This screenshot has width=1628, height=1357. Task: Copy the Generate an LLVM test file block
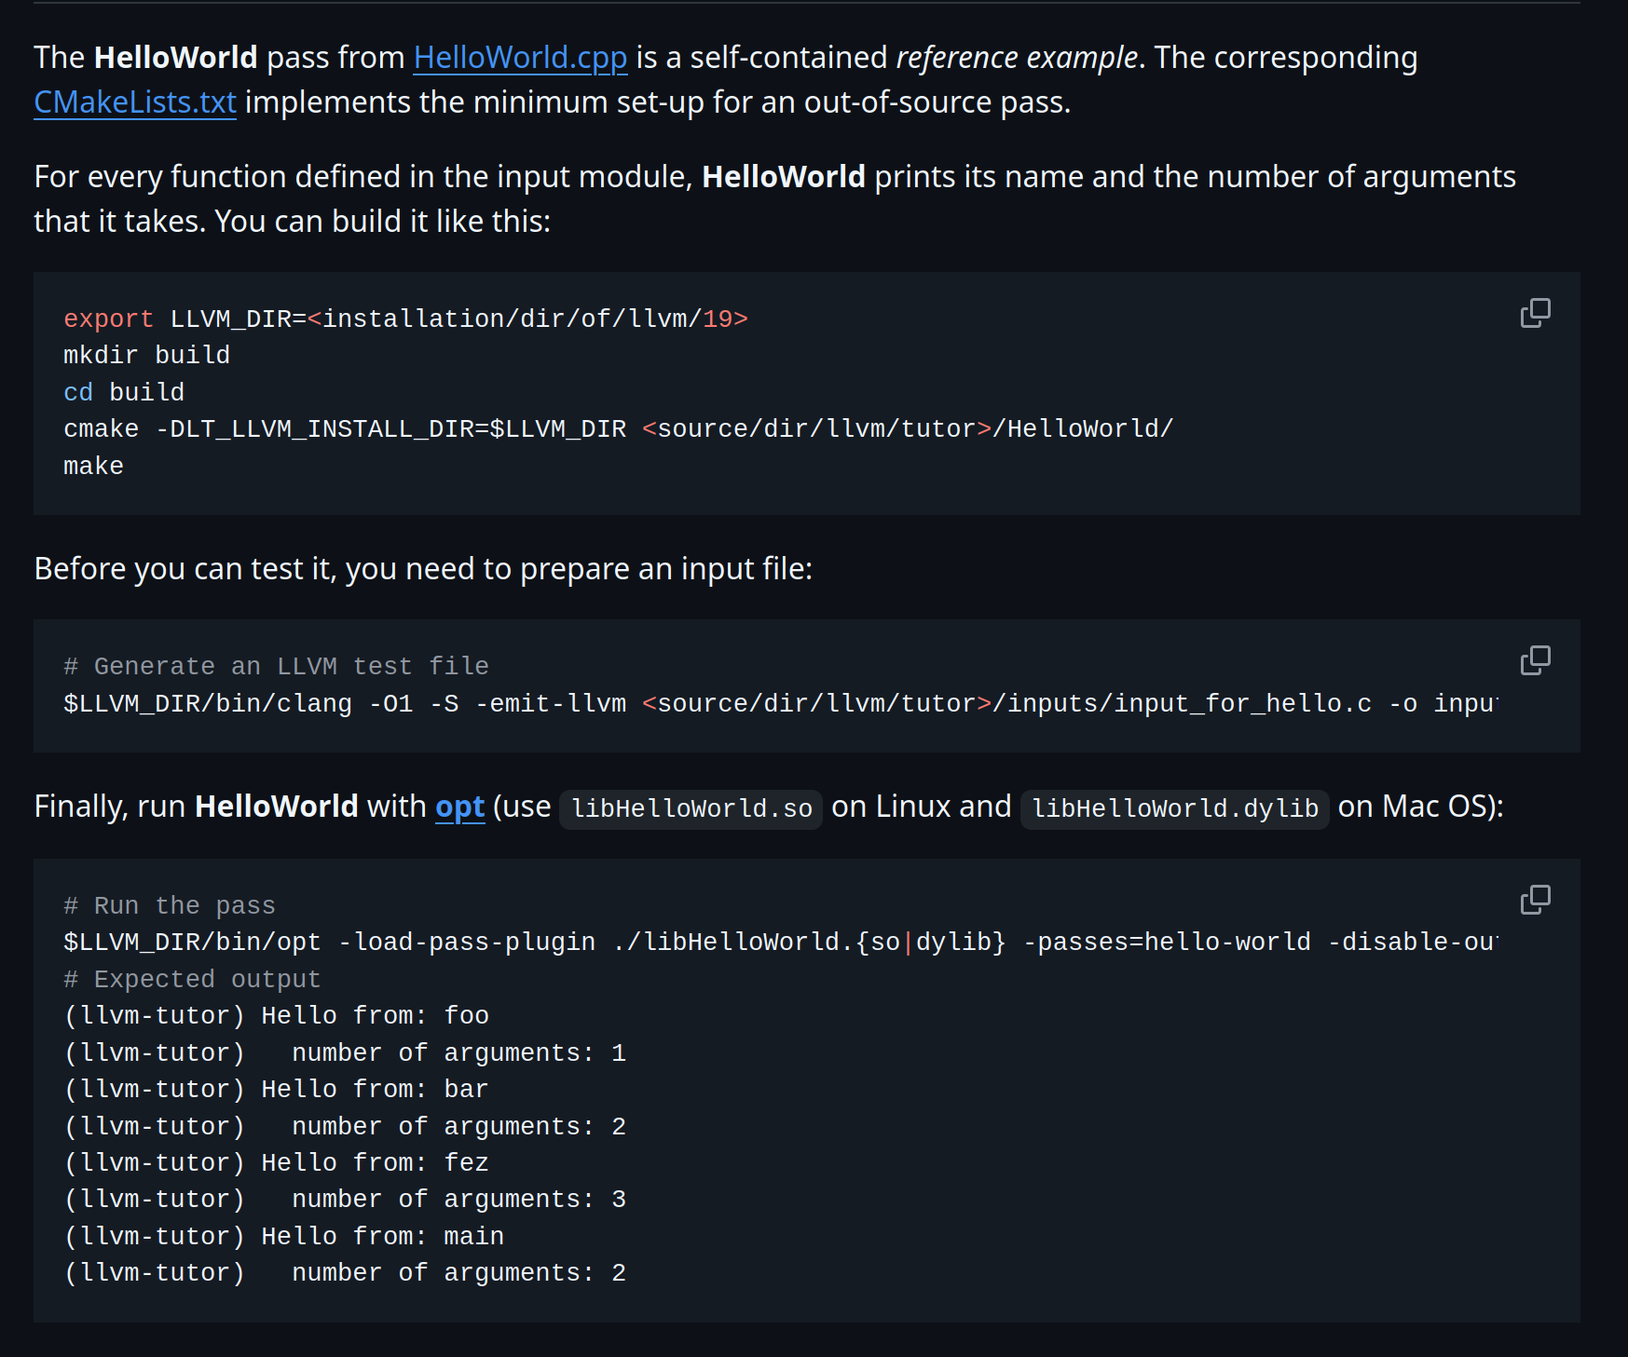[x=1535, y=660]
